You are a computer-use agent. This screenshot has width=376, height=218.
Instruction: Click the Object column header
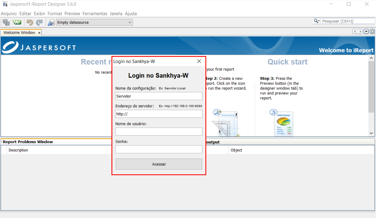[236, 150]
